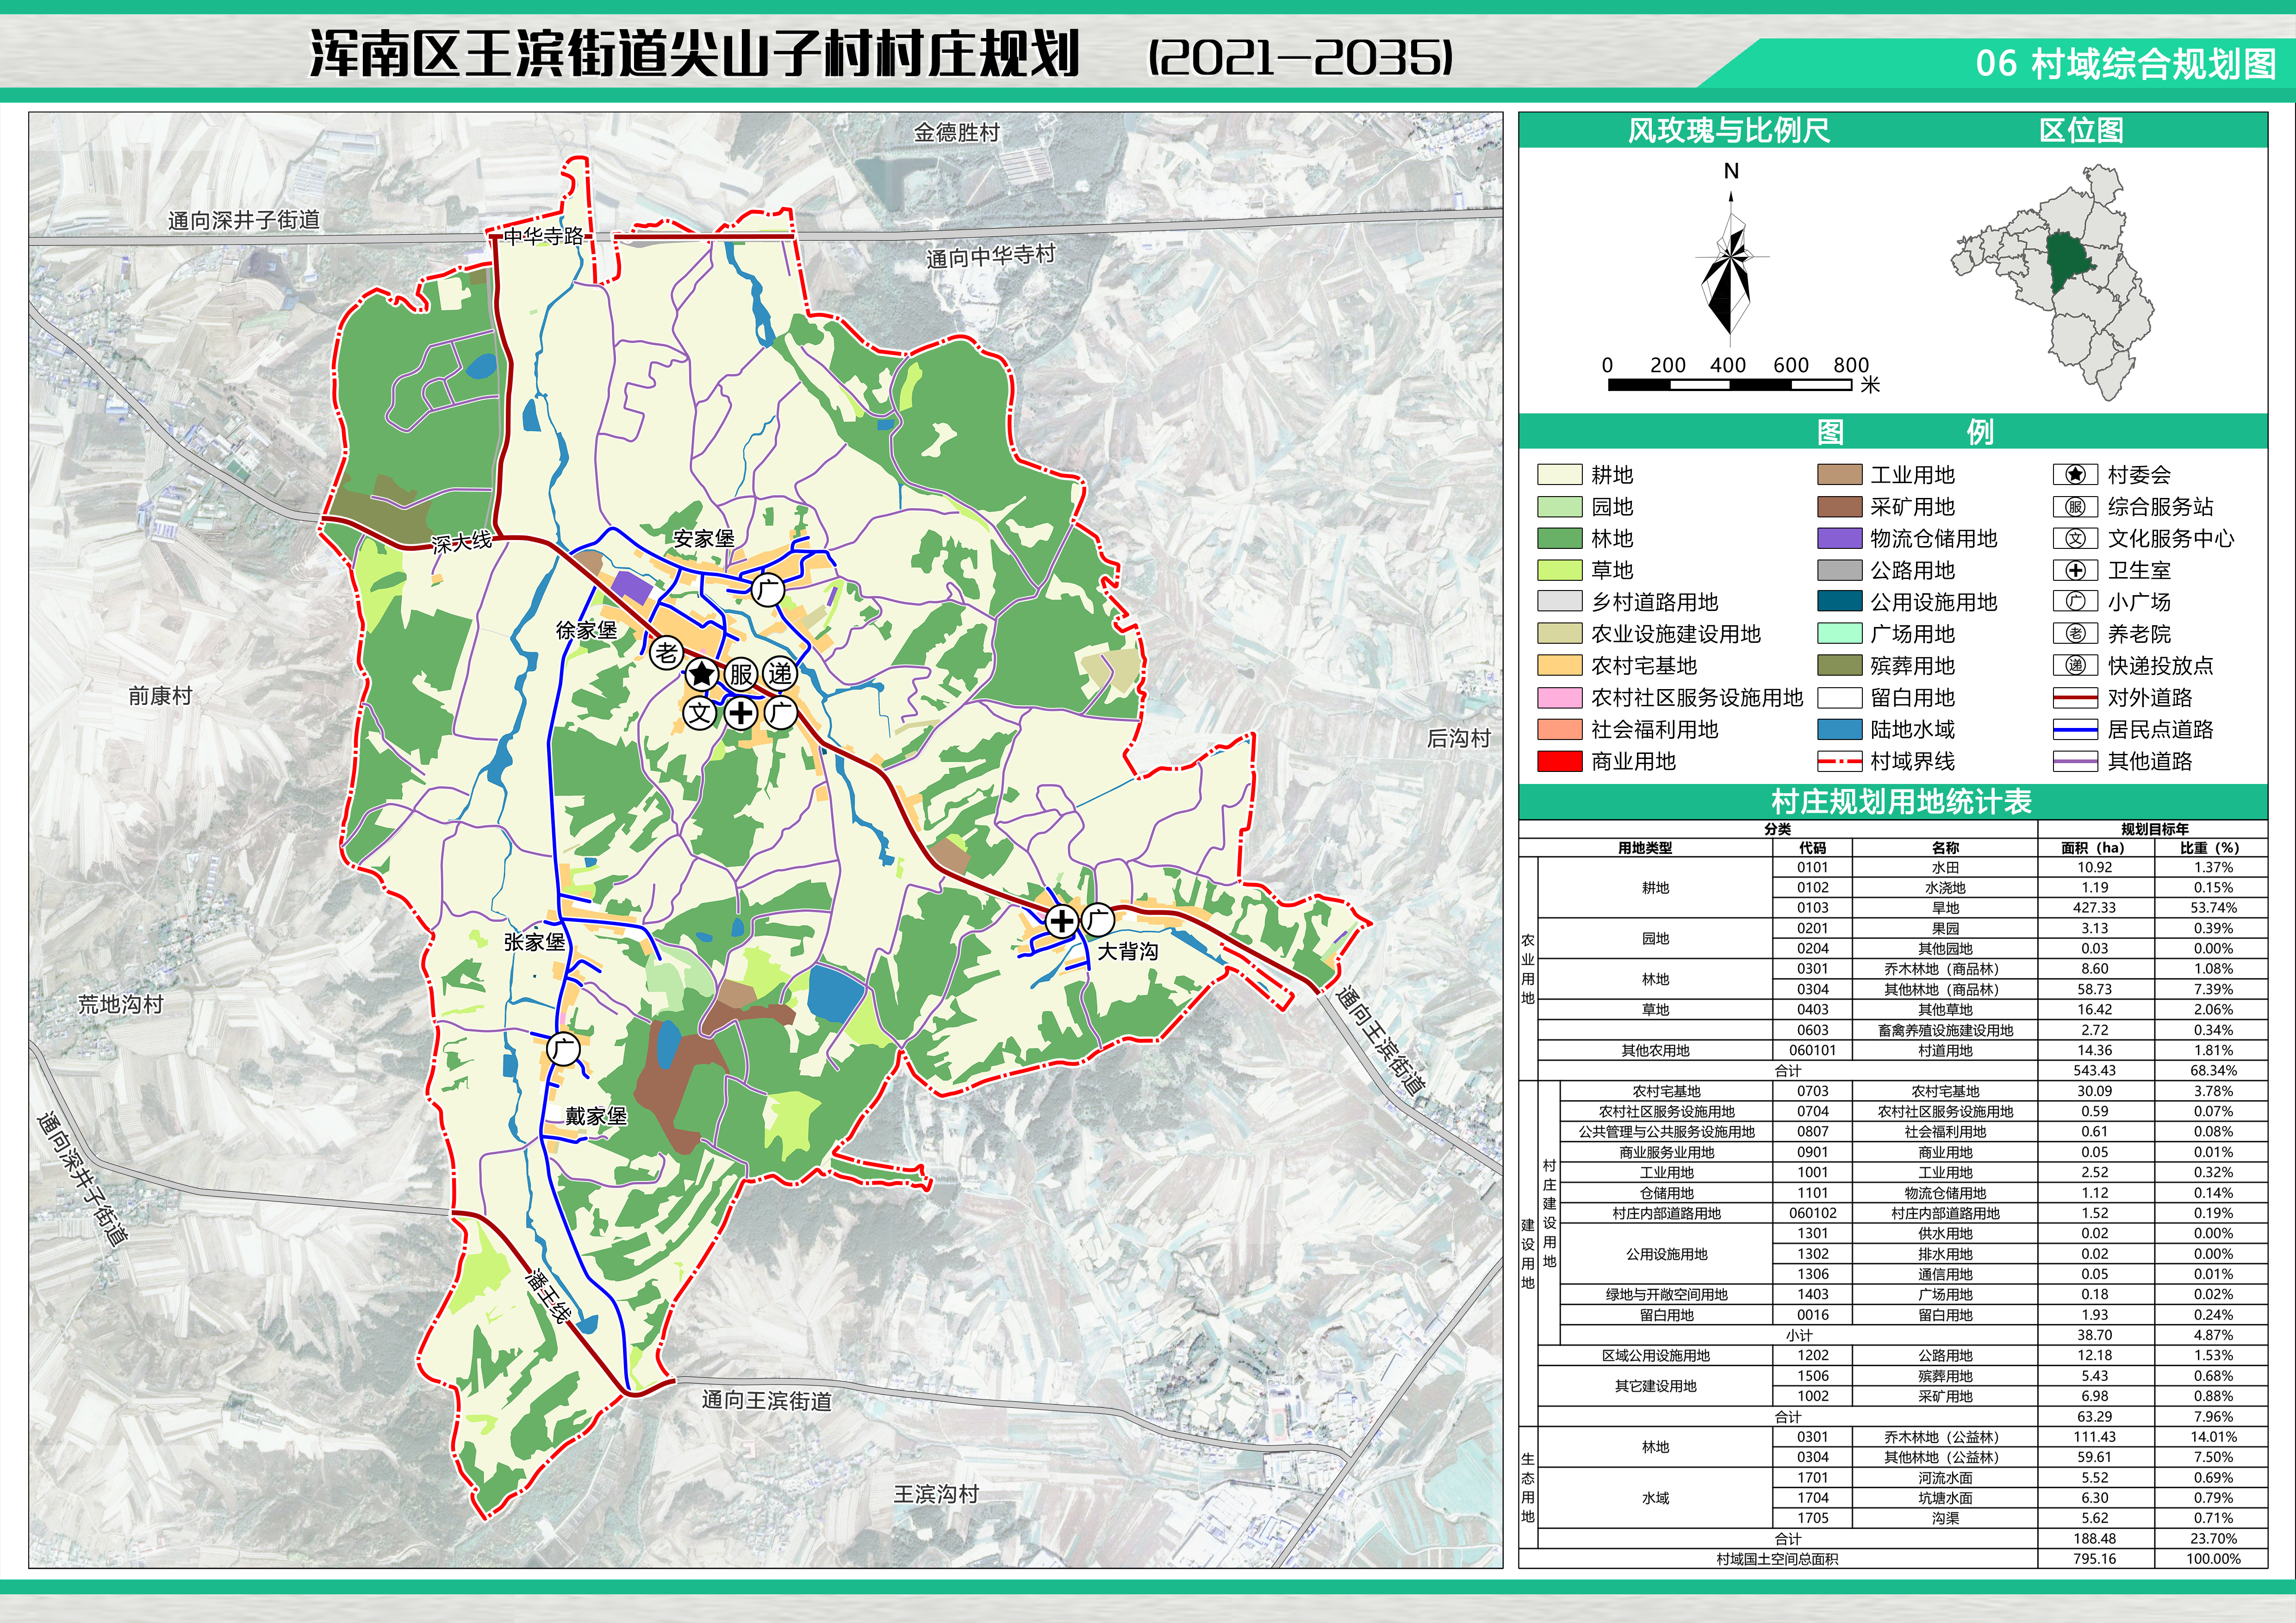Click the red 商业用地 legend swatch
The height and width of the screenshot is (1623, 2296).
tap(1559, 762)
